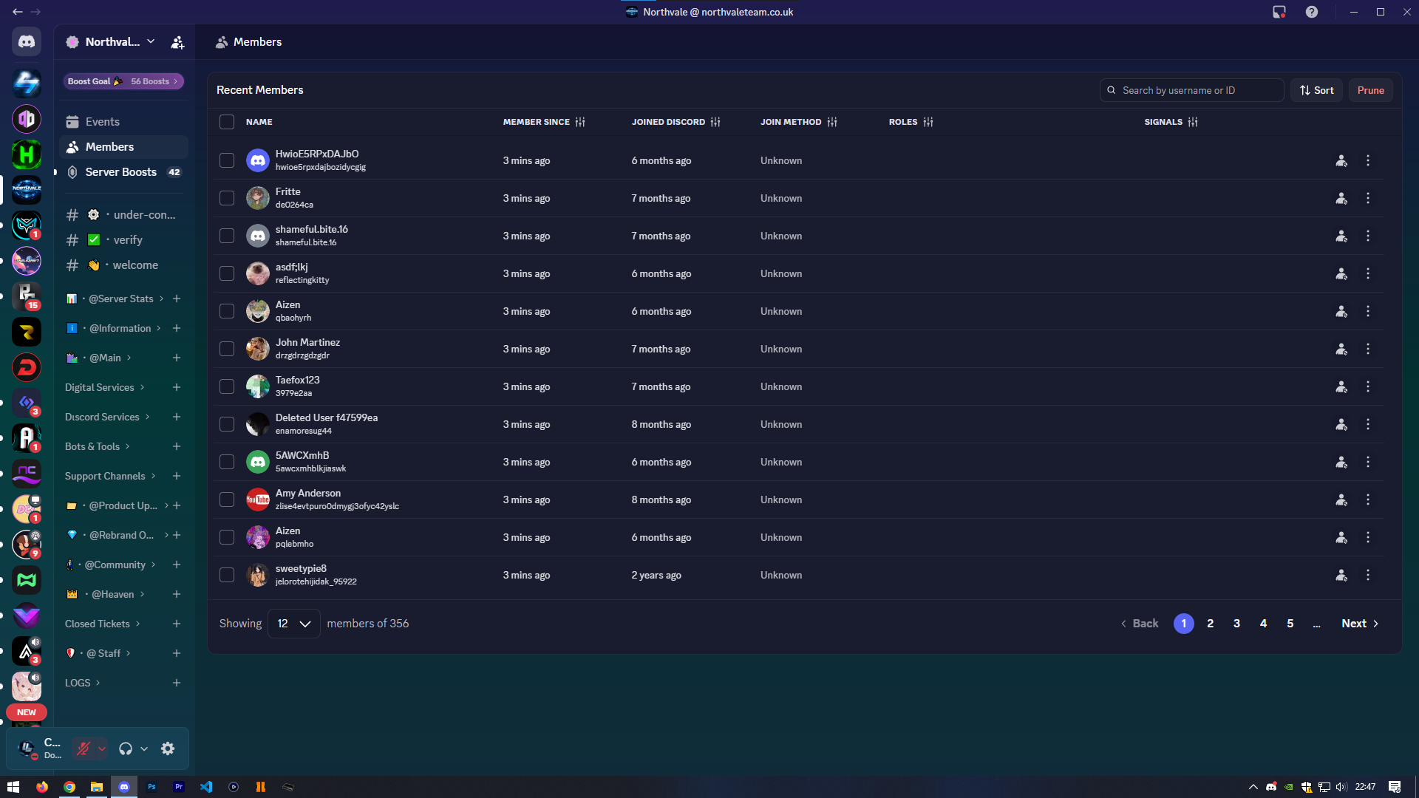Go to Events in the sidebar

[102, 122]
